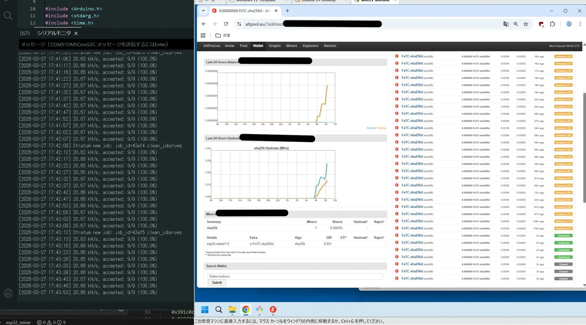Click the apps grid icon in the bookmarks bar
This screenshot has height=325, width=586.
pyautogui.click(x=203, y=36)
